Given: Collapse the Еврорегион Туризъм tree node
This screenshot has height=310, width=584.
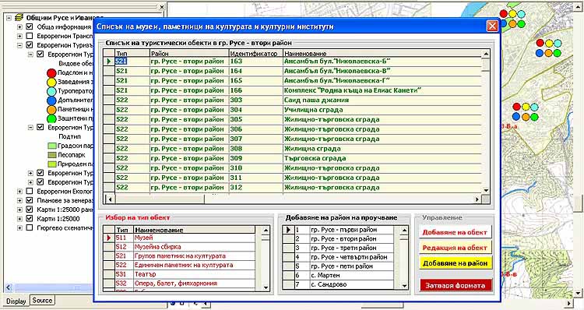Looking at the screenshot, I should point(19,45).
